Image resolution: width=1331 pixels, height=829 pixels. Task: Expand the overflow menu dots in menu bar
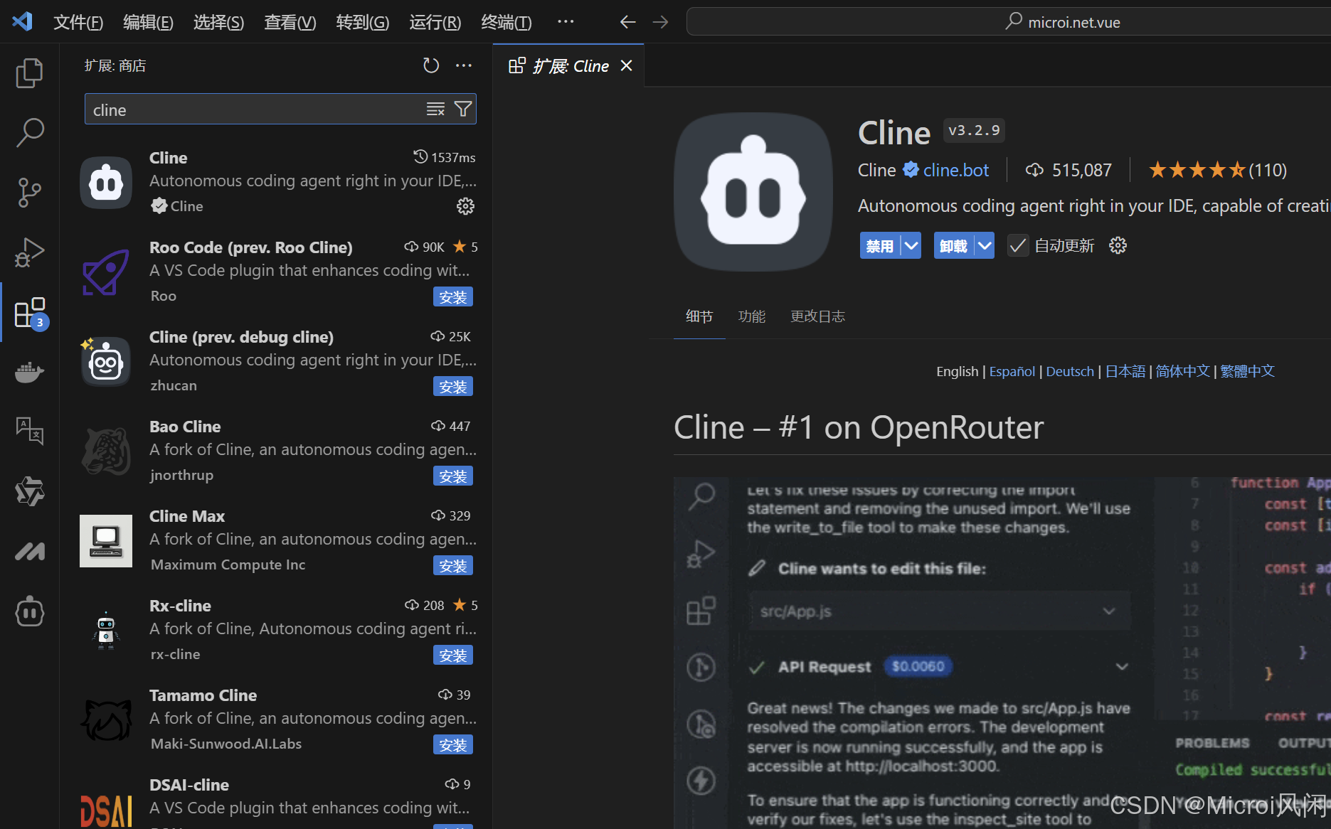click(566, 22)
